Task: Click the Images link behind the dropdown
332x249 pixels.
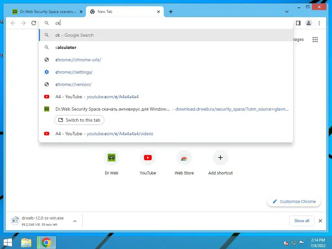Action: pos(299,39)
